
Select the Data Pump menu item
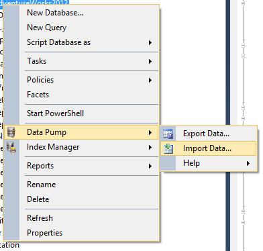[81, 132]
